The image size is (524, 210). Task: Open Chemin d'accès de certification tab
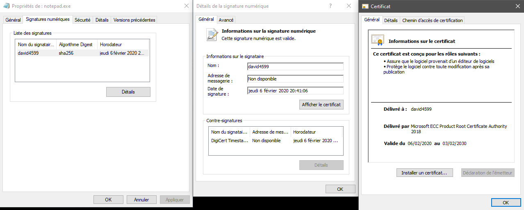[x=432, y=20]
